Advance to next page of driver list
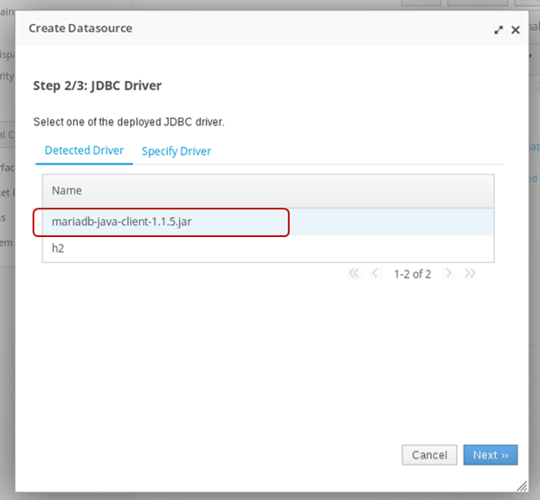 point(448,273)
